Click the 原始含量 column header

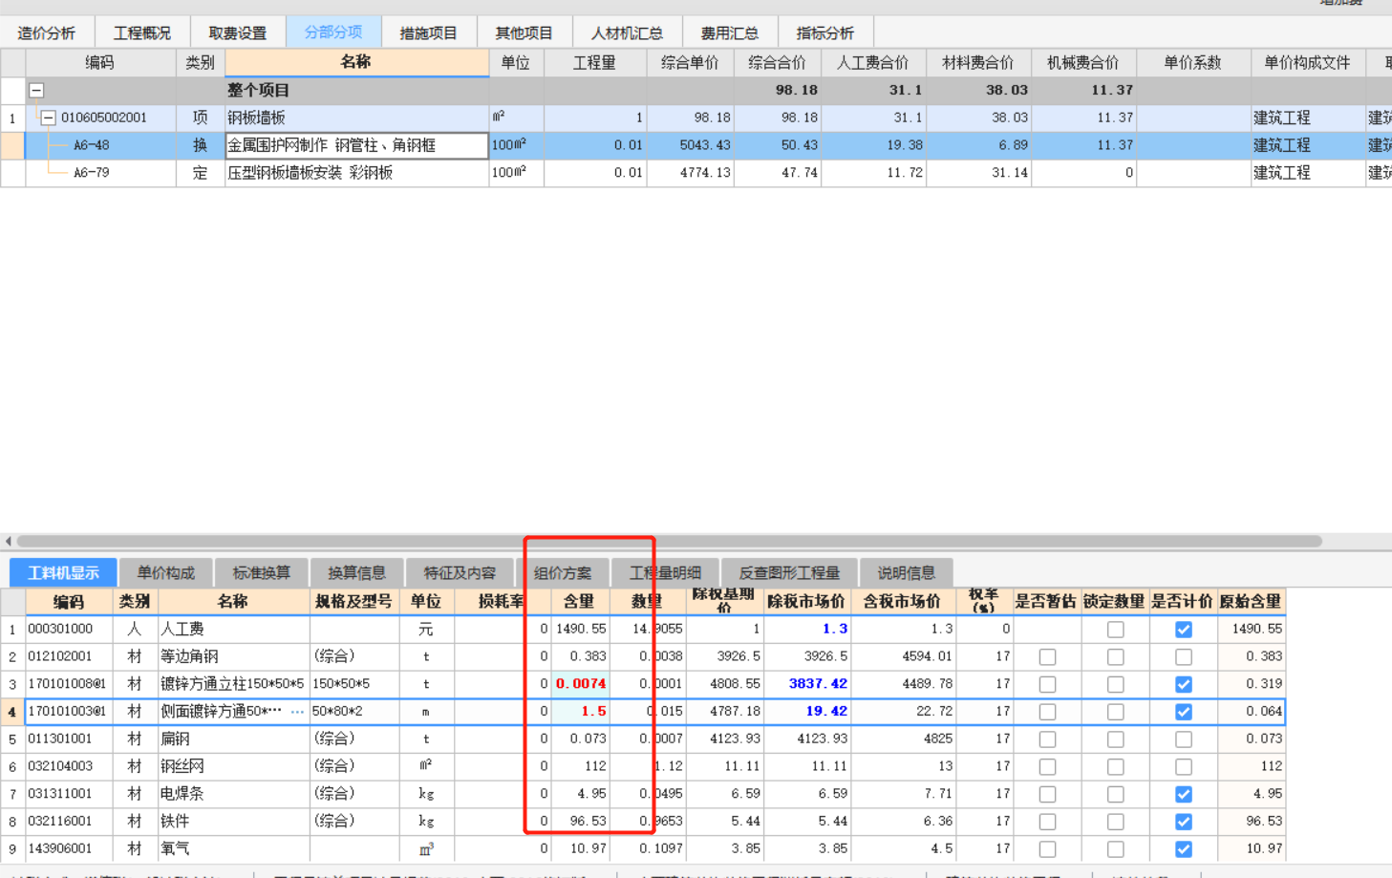point(1251,601)
